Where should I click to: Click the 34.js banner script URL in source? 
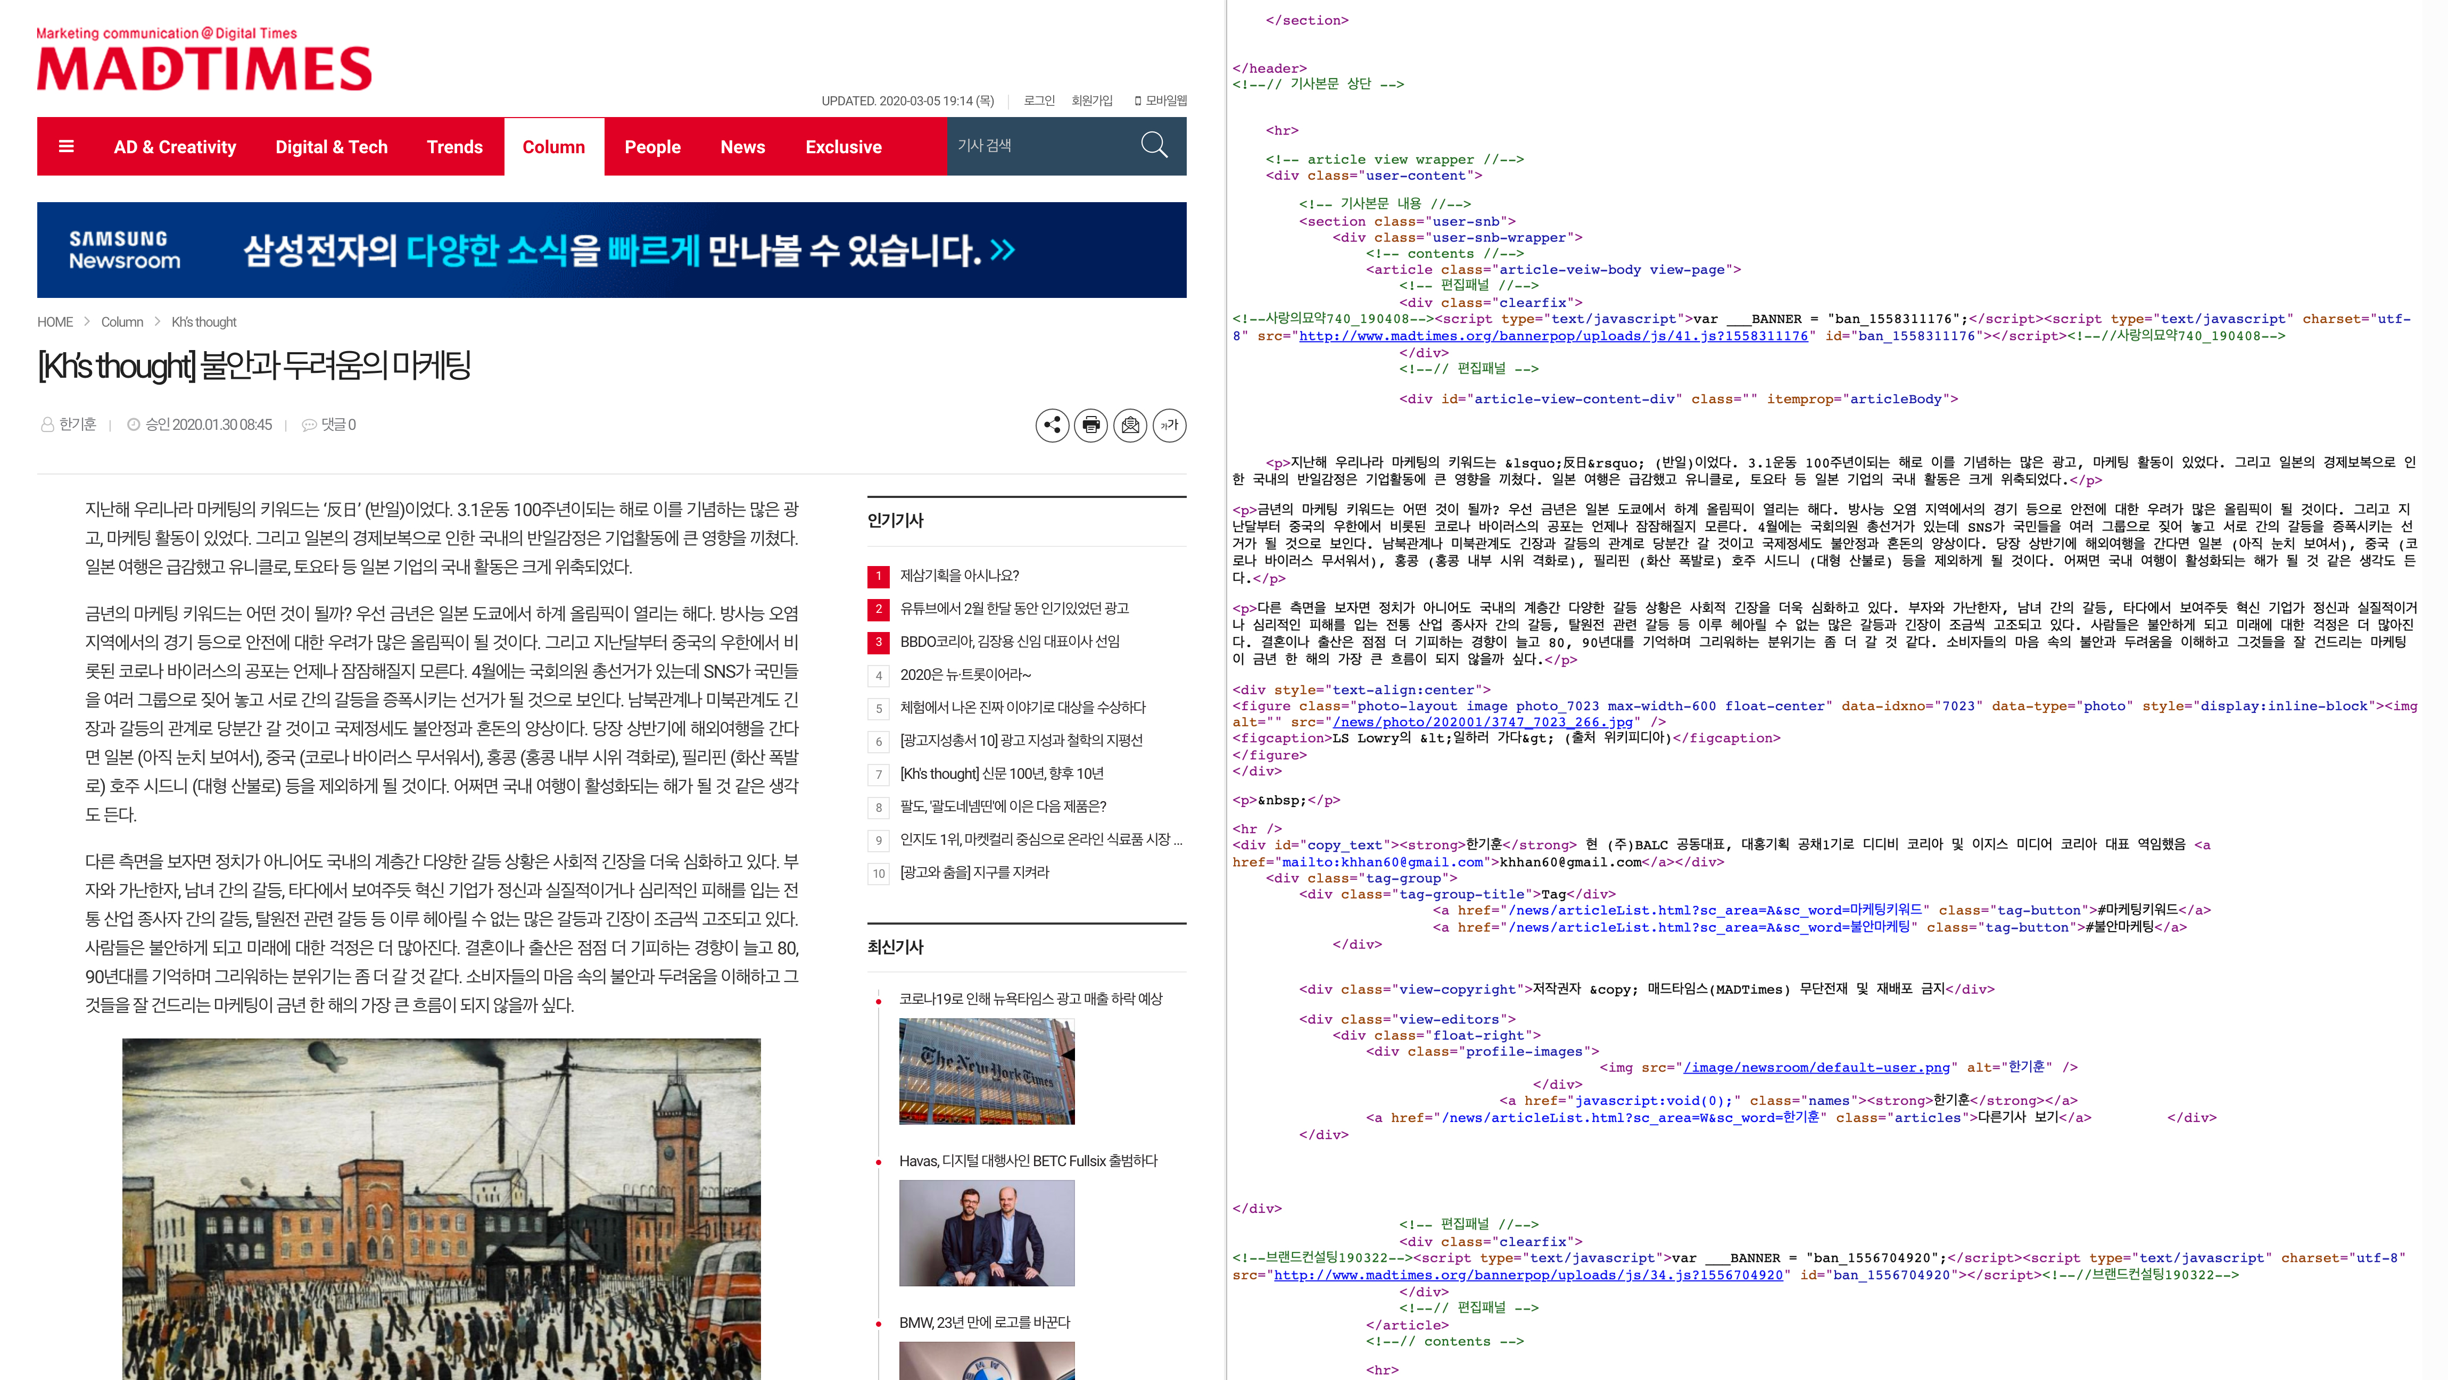(x=1528, y=1276)
